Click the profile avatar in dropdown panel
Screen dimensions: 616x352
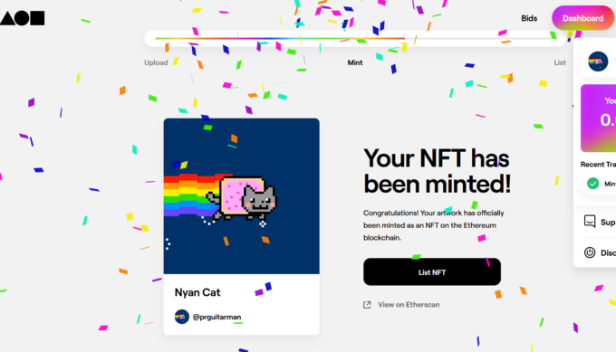pos(598,62)
